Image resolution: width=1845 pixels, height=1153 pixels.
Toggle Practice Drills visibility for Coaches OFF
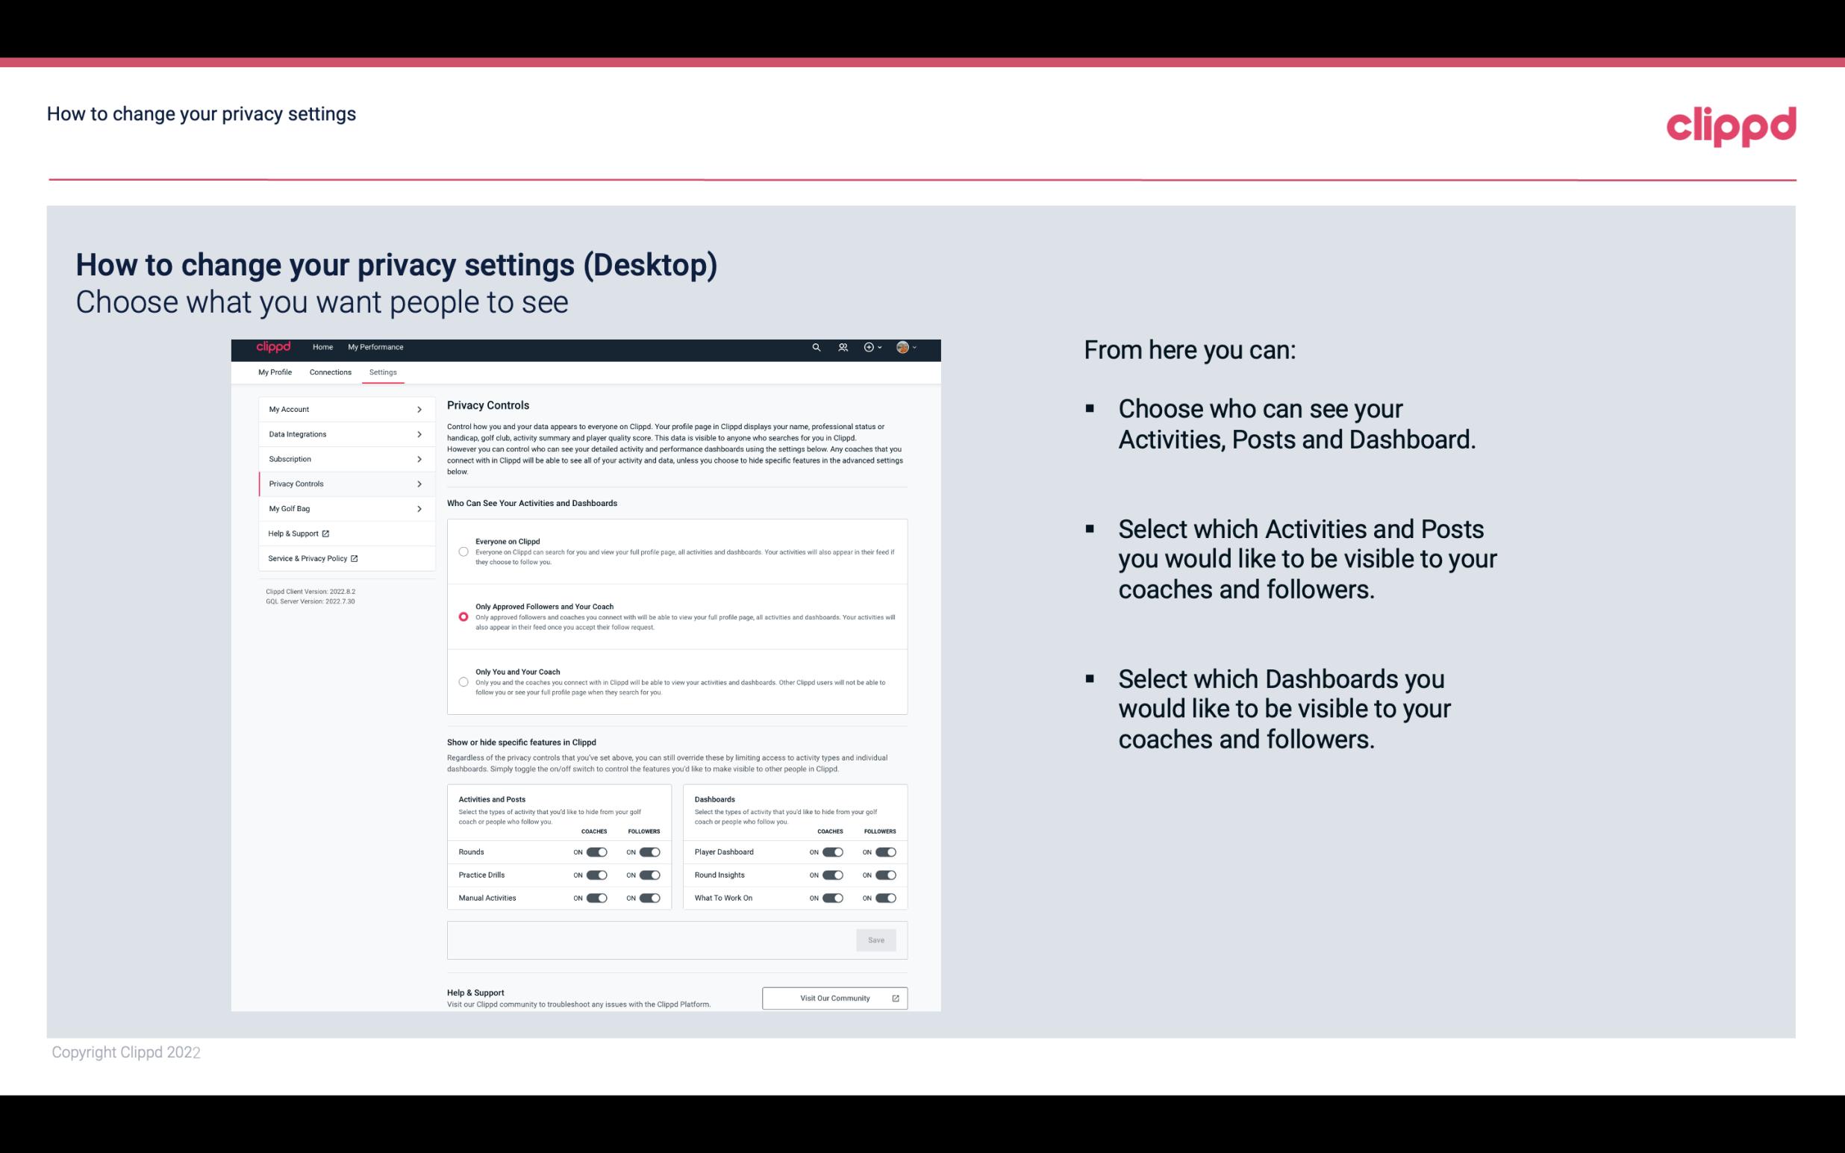pyautogui.click(x=596, y=874)
